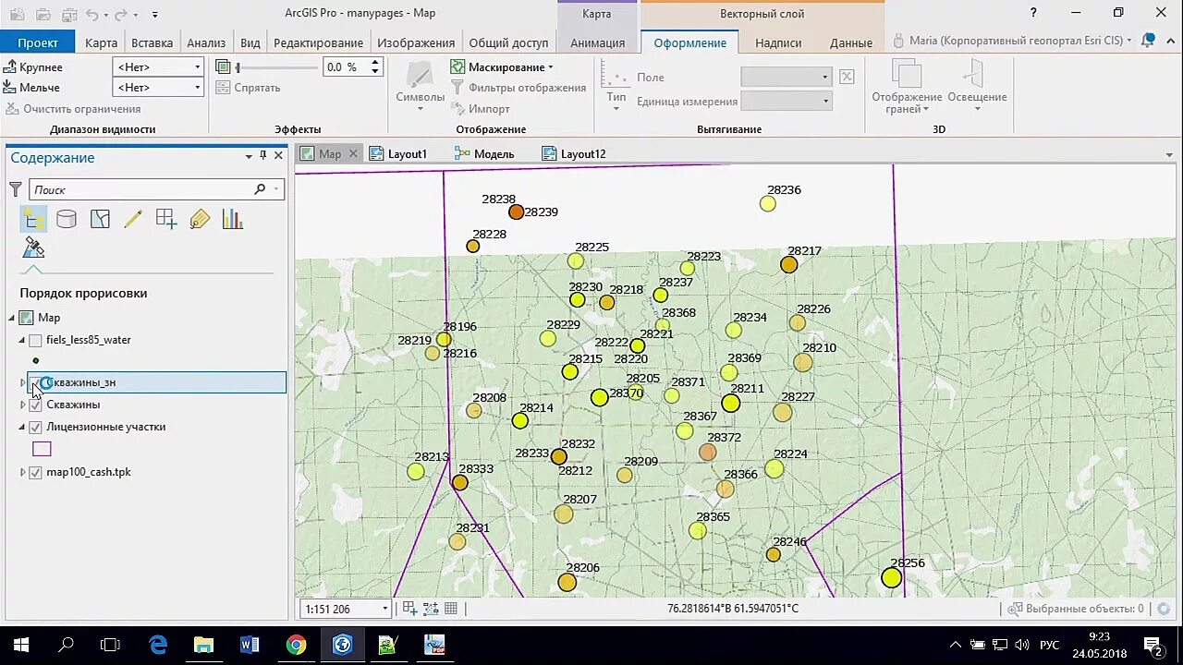Collapse the fiels_less85_water layer node
This screenshot has width=1183, height=665.
pos(22,340)
